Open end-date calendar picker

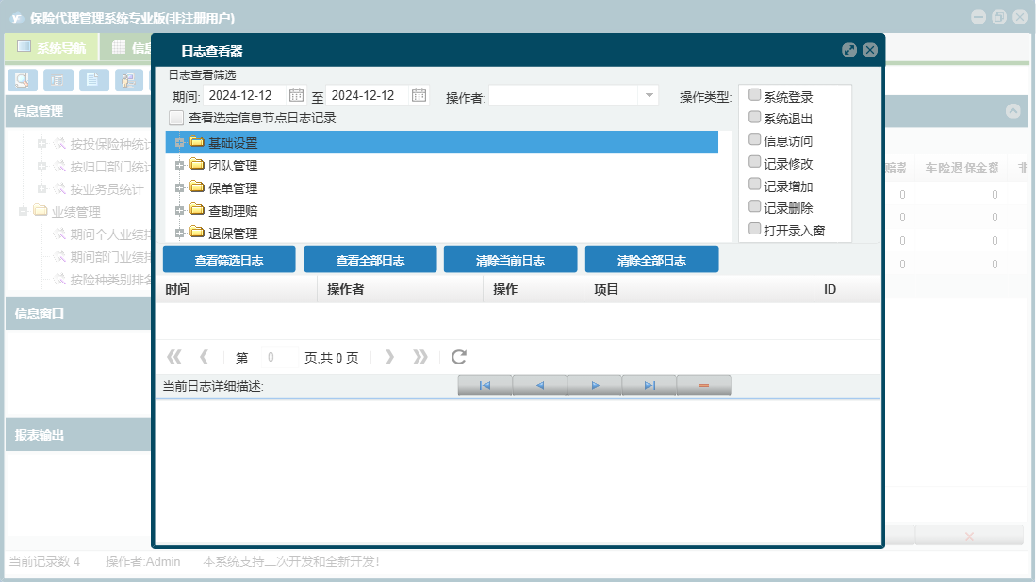[x=419, y=95]
